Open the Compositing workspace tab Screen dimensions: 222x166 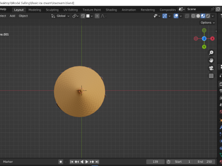point(167,10)
